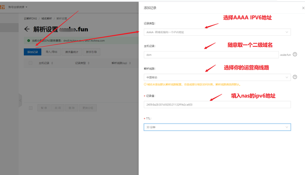Click the help icon next to the 主机记录 field
This screenshot has height=175, width=305.
pyautogui.click(x=295, y=54)
